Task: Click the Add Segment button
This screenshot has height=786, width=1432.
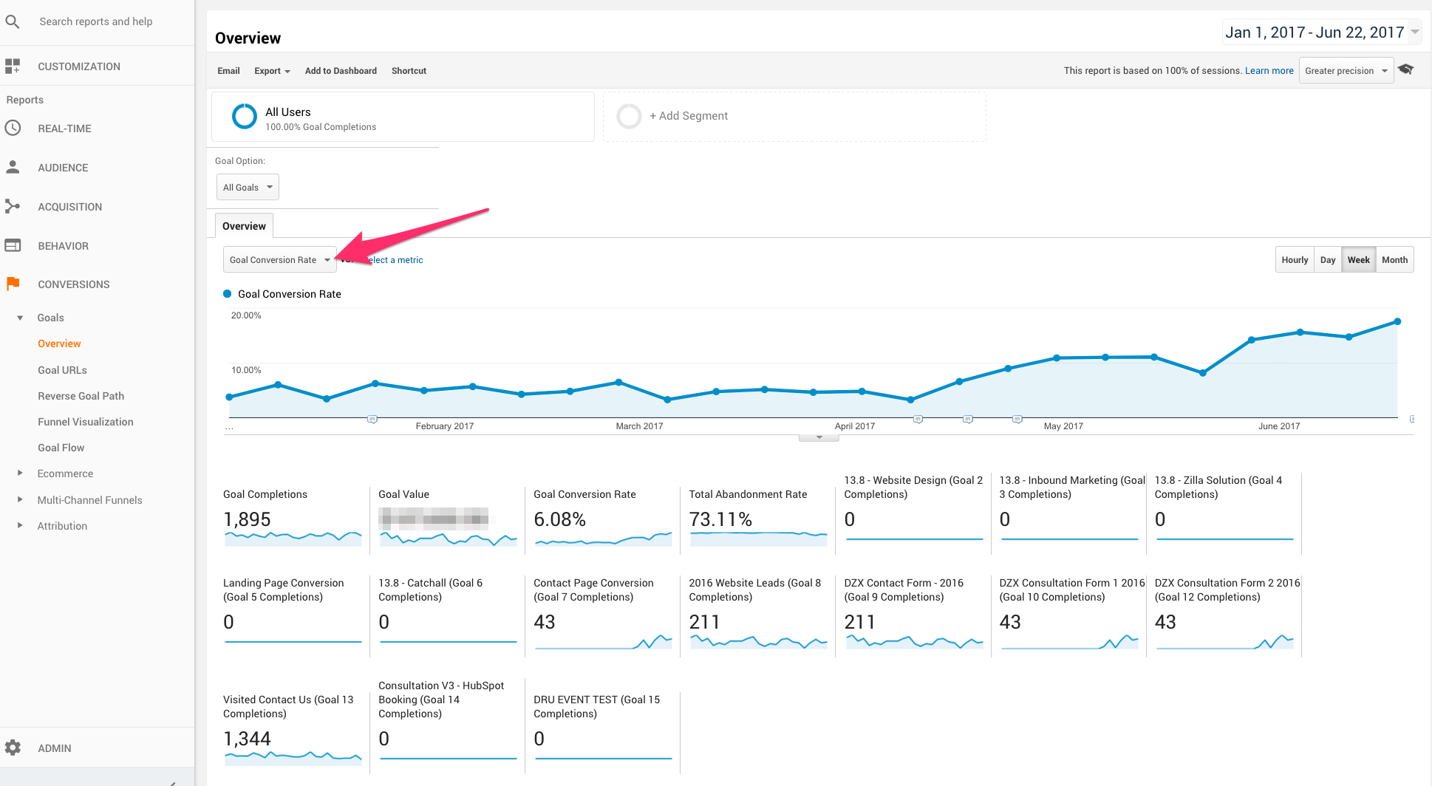Action: 689,116
